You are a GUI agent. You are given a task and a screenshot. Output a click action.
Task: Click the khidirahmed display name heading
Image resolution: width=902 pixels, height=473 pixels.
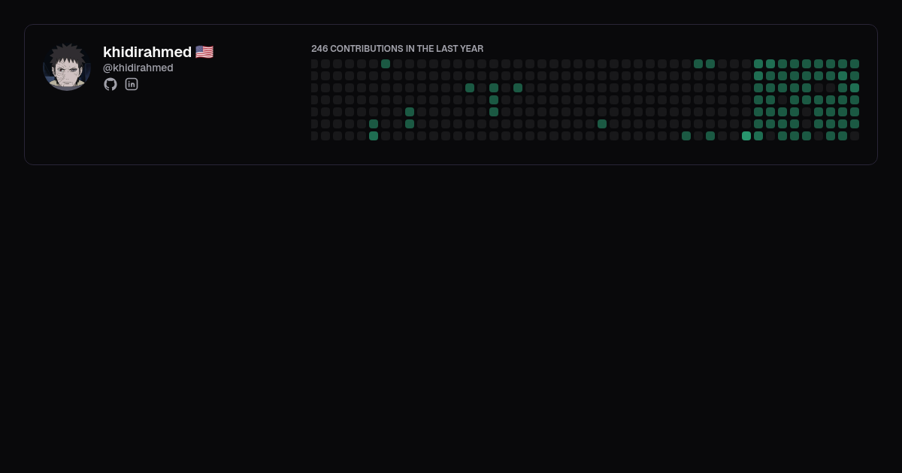click(147, 52)
